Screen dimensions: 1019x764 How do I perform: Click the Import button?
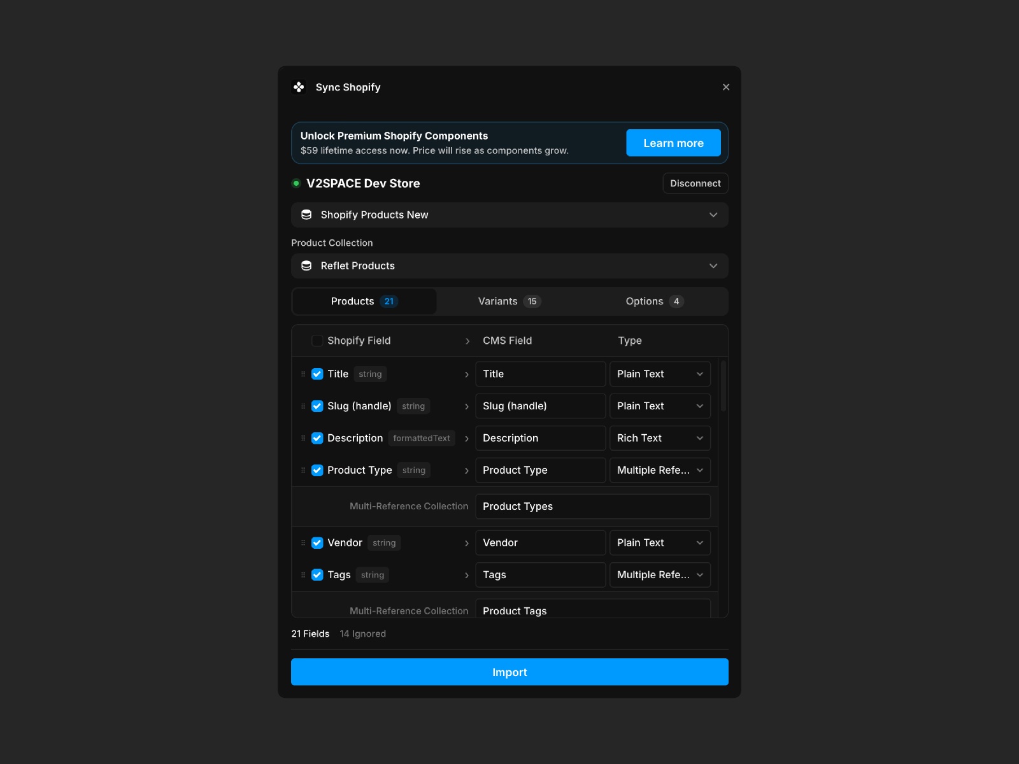point(509,672)
